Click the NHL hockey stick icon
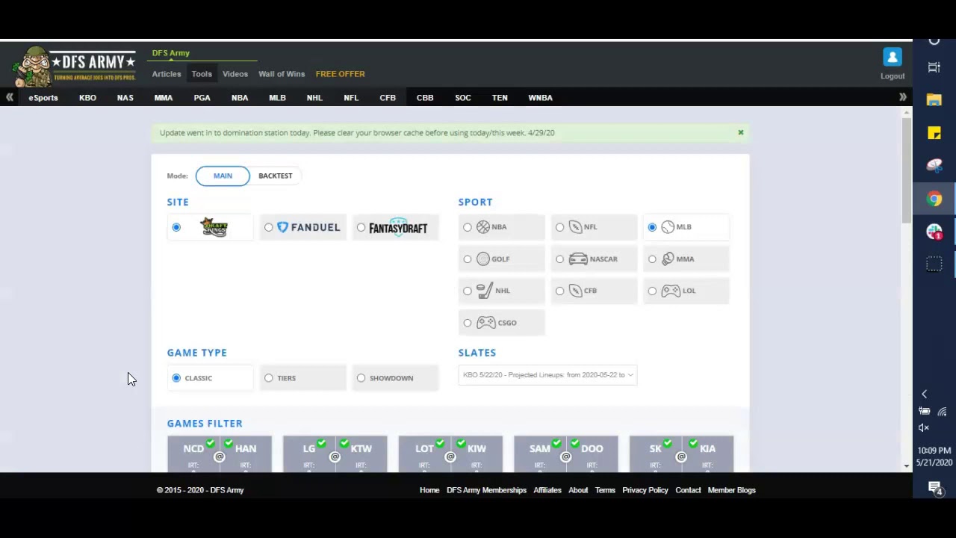The height and width of the screenshot is (538, 956). click(485, 291)
